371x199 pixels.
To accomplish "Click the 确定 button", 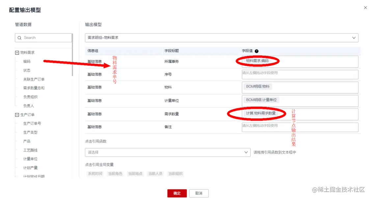I will click(x=177, y=193).
